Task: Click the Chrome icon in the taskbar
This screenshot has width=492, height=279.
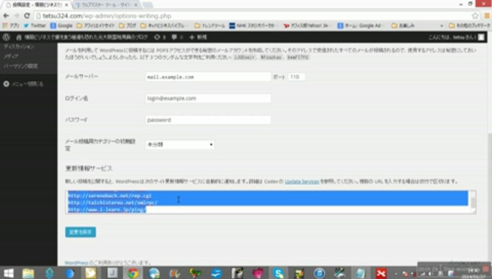Action: [x=133, y=273]
